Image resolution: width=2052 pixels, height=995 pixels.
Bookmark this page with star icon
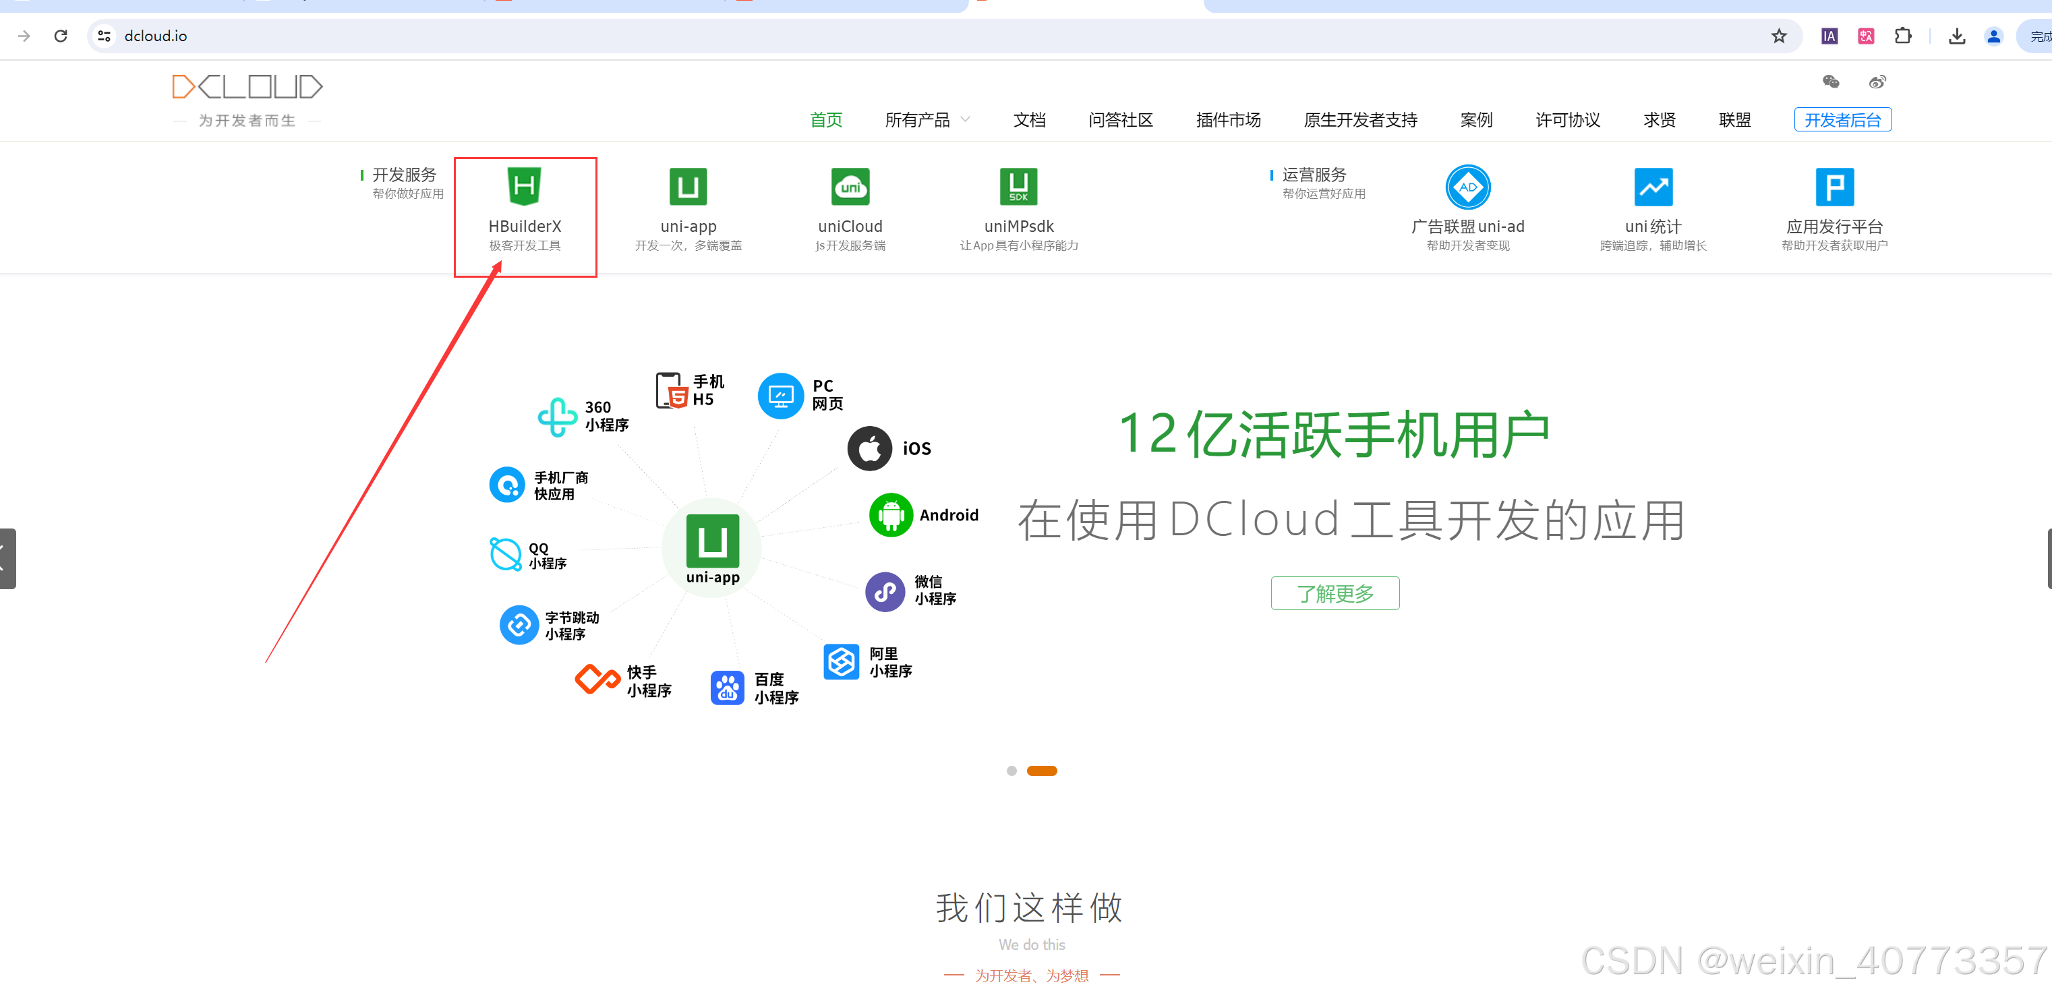click(x=1778, y=36)
